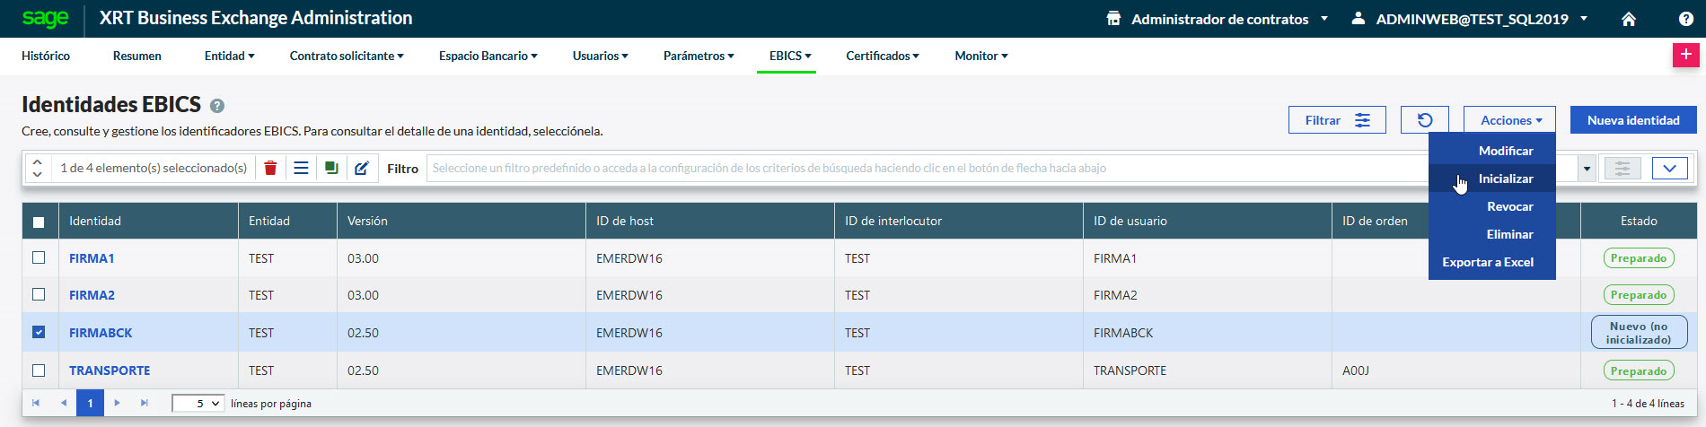Image resolution: width=1706 pixels, height=427 pixels.
Task: Expand search criteria with chevron-down button
Action: point(1669,168)
